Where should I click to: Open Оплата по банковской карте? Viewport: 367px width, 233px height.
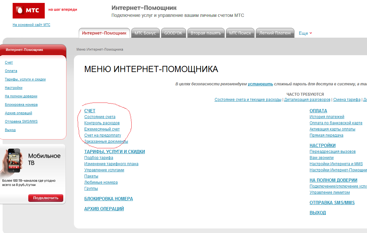click(x=336, y=123)
